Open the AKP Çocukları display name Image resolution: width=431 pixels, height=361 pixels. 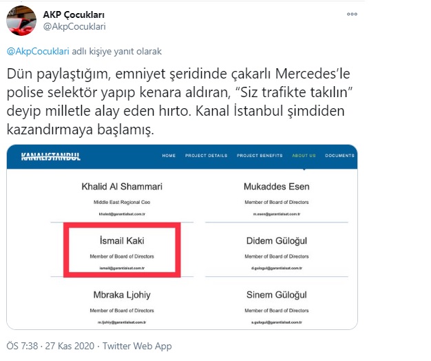point(74,14)
